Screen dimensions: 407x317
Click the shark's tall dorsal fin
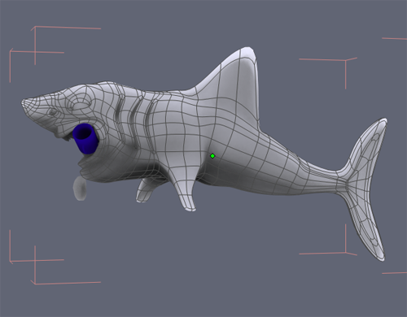pyautogui.click(x=230, y=81)
